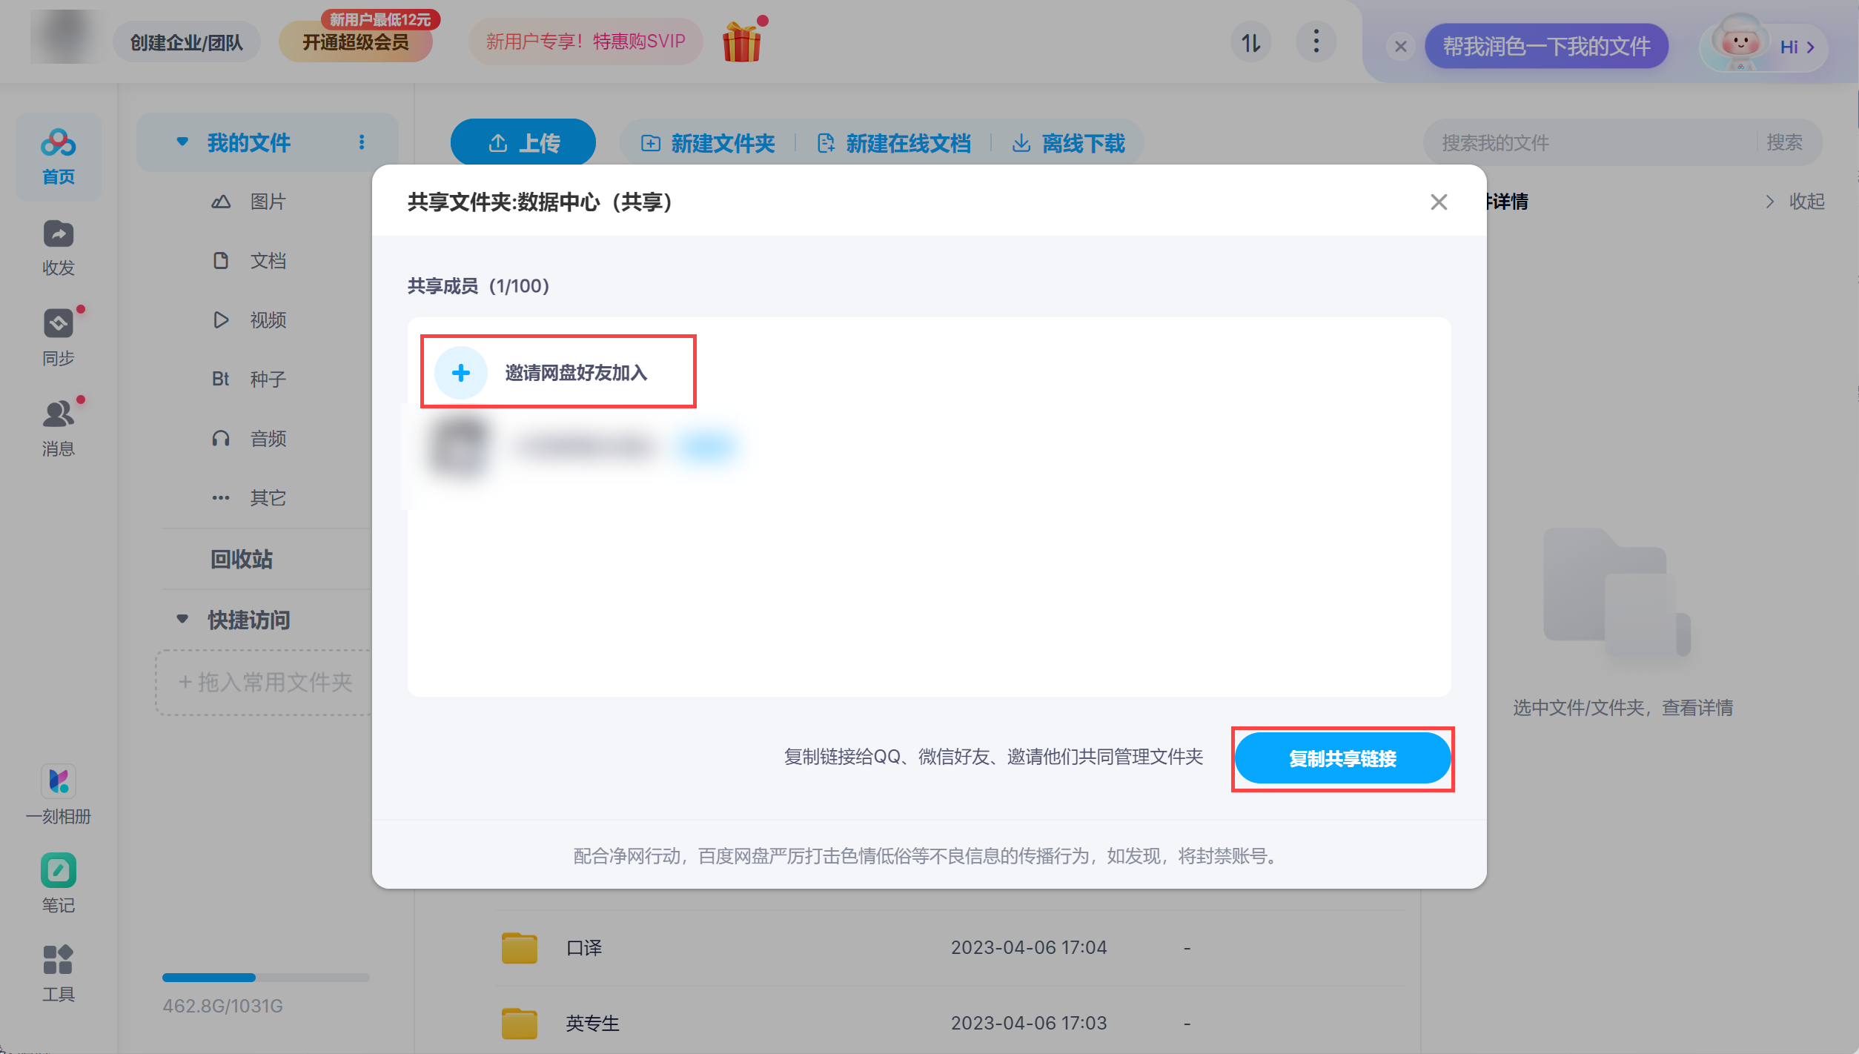Launch the 一刻相册 album icon

[58, 781]
